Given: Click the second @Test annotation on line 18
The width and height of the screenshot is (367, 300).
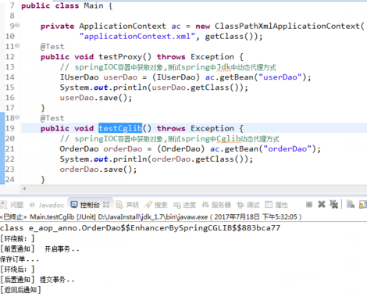Looking at the screenshot, I should (x=52, y=118).
